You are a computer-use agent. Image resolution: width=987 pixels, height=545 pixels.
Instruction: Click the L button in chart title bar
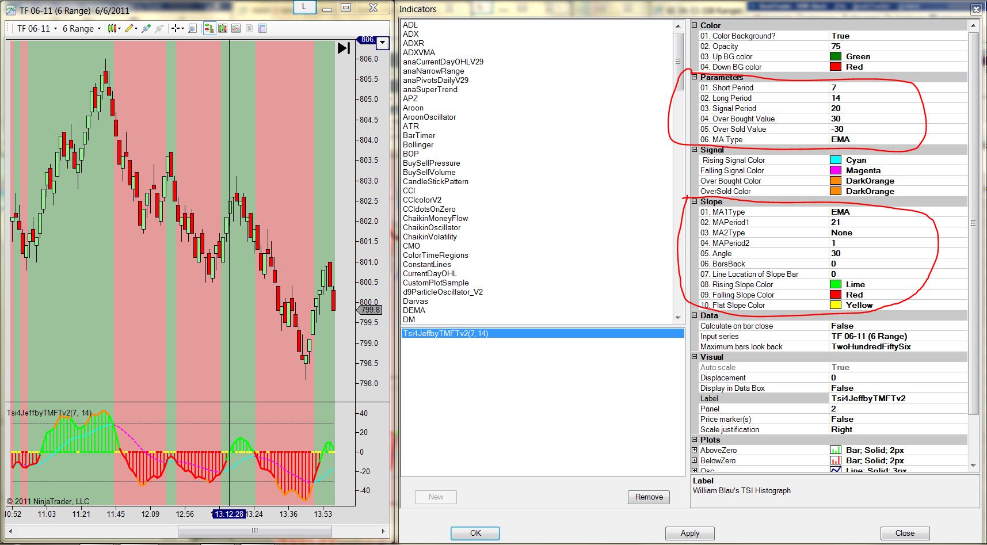(304, 7)
